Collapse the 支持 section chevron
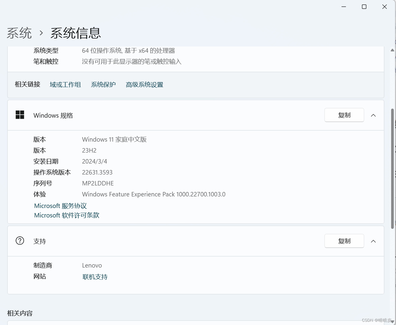The image size is (396, 325). [373, 241]
